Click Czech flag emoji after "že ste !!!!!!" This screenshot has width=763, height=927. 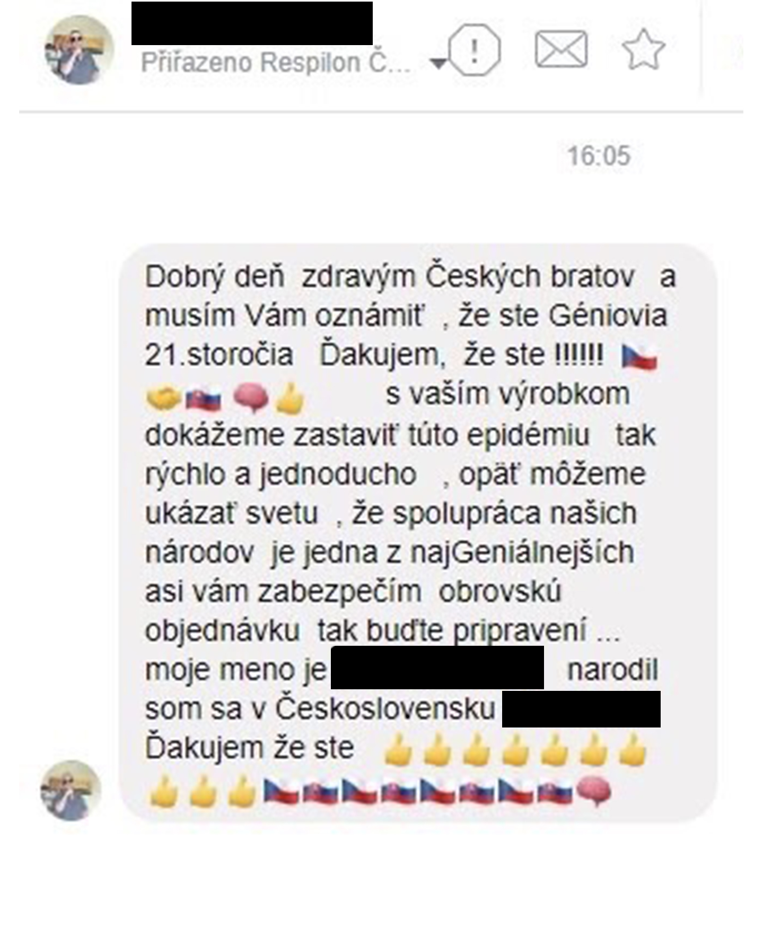pyautogui.click(x=639, y=357)
